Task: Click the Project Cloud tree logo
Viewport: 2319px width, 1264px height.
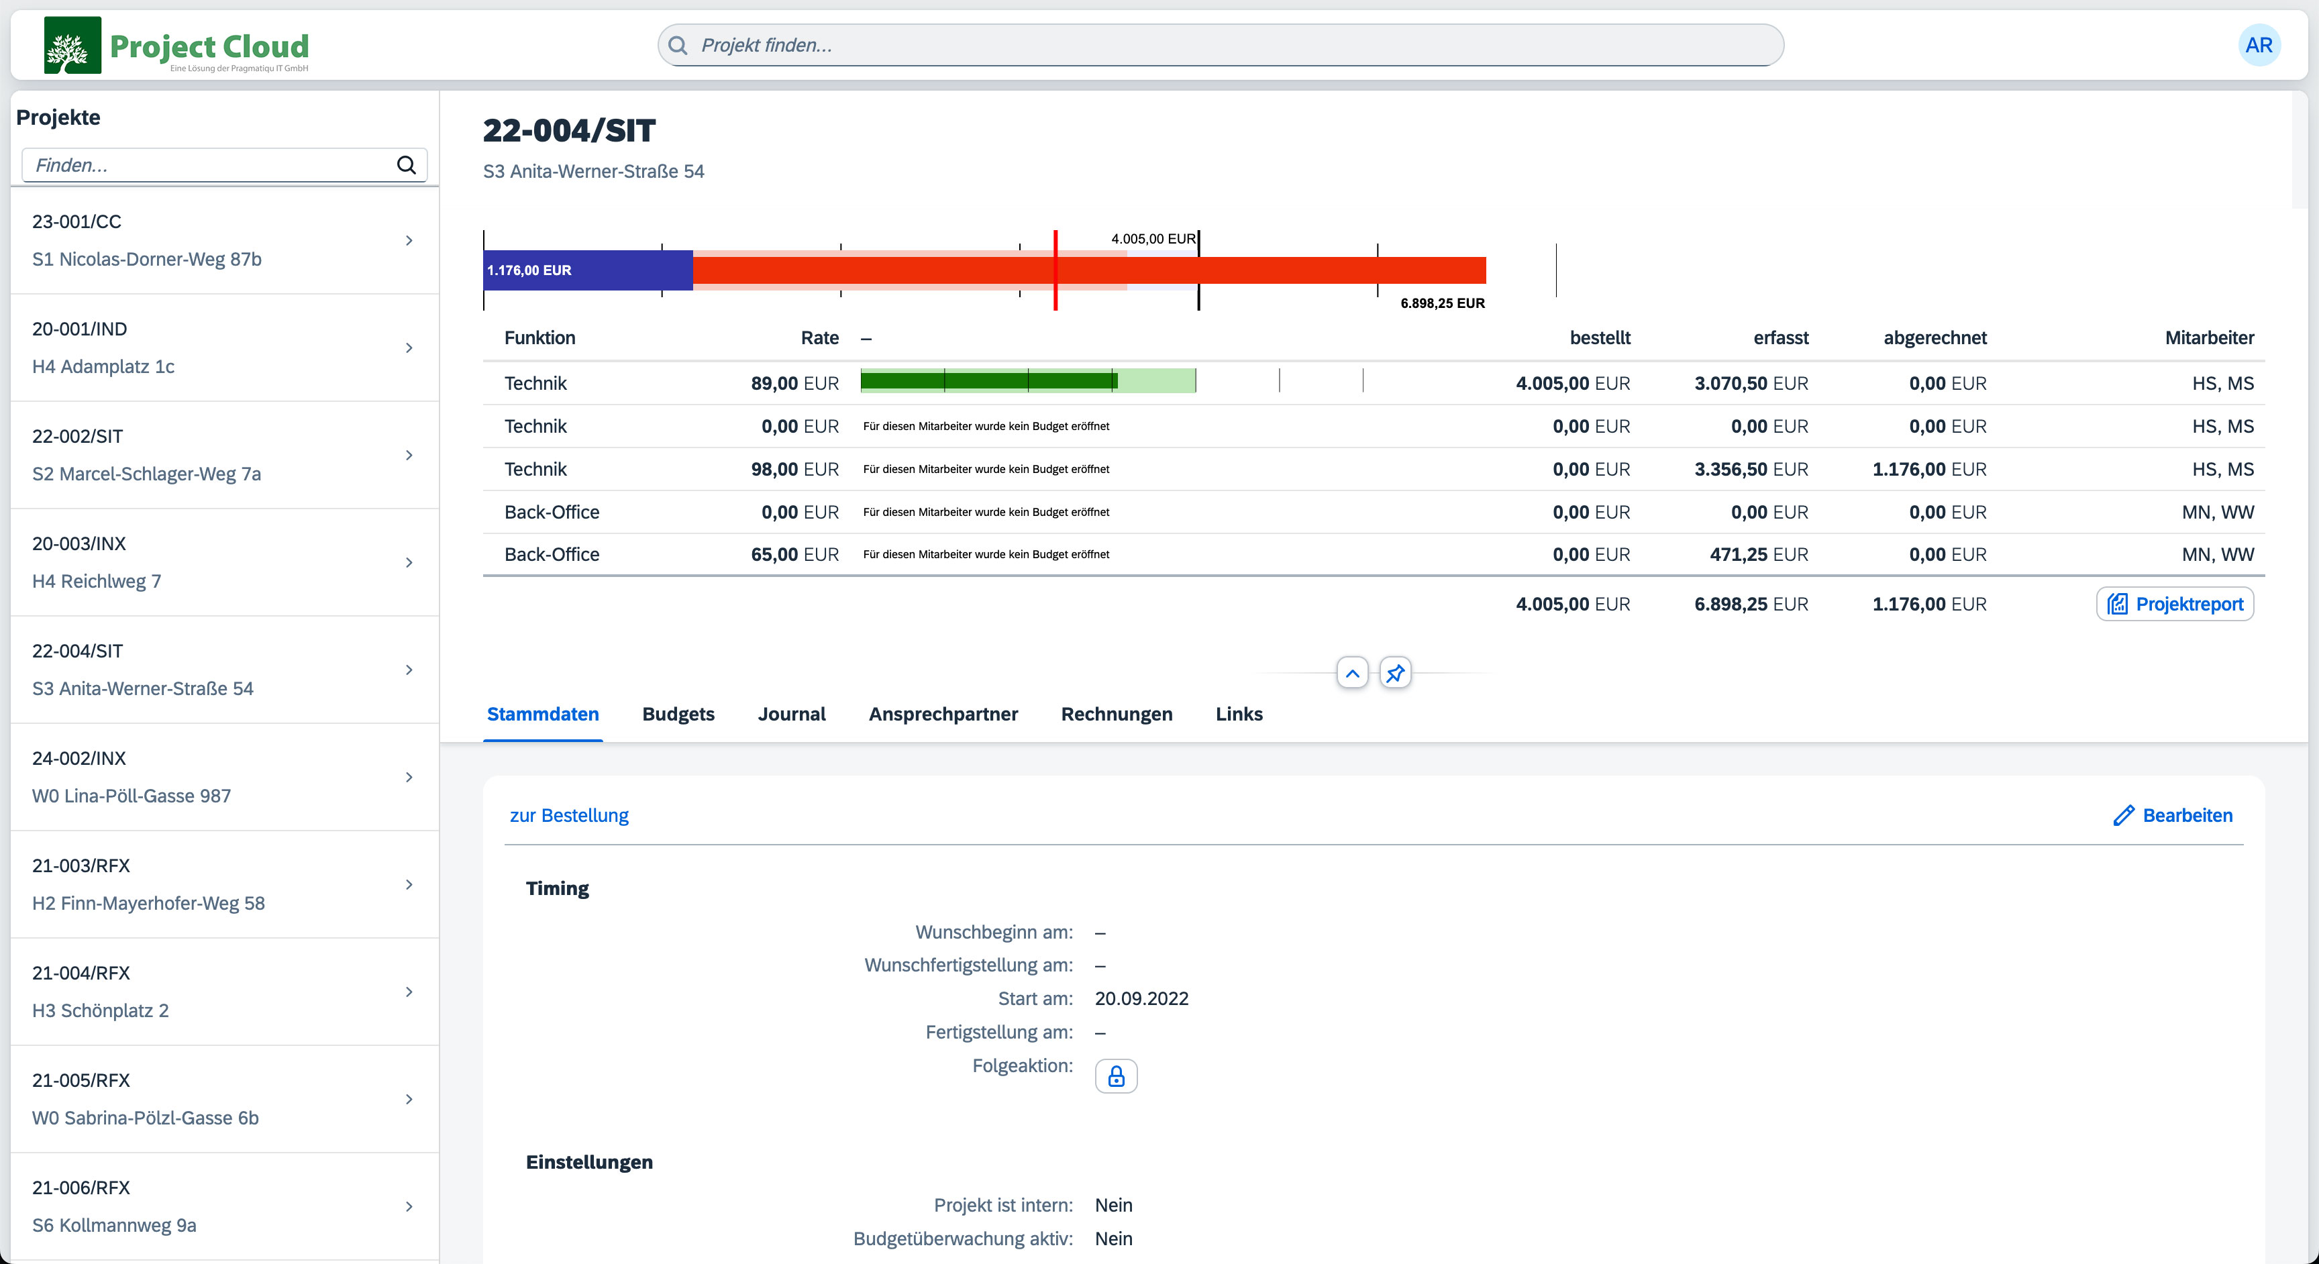Action: click(x=72, y=45)
